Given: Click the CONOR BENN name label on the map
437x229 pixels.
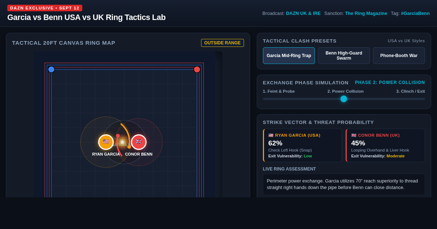Looking at the screenshot, I should (139, 154).
